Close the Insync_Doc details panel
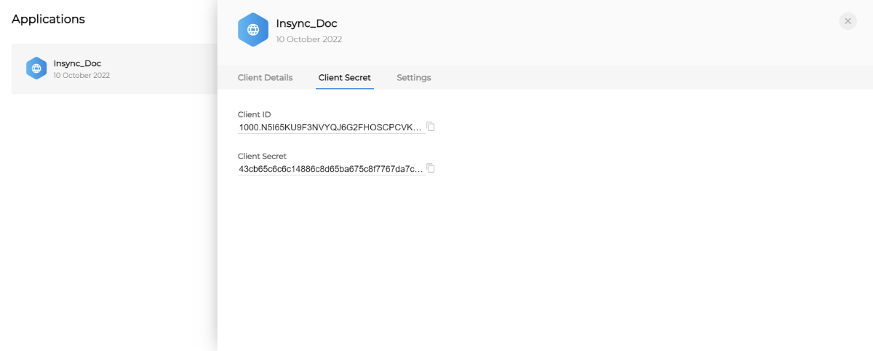Screen dimensions: 873x351 848,21
